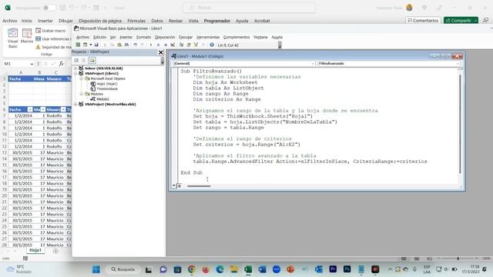Click the Comentarios button in Excel
The image size is (493, 277).
click(423, 21)
